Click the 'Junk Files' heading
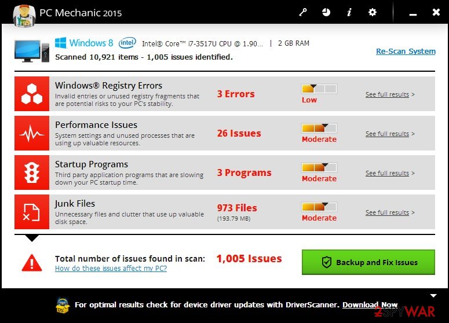 (75, 204)
